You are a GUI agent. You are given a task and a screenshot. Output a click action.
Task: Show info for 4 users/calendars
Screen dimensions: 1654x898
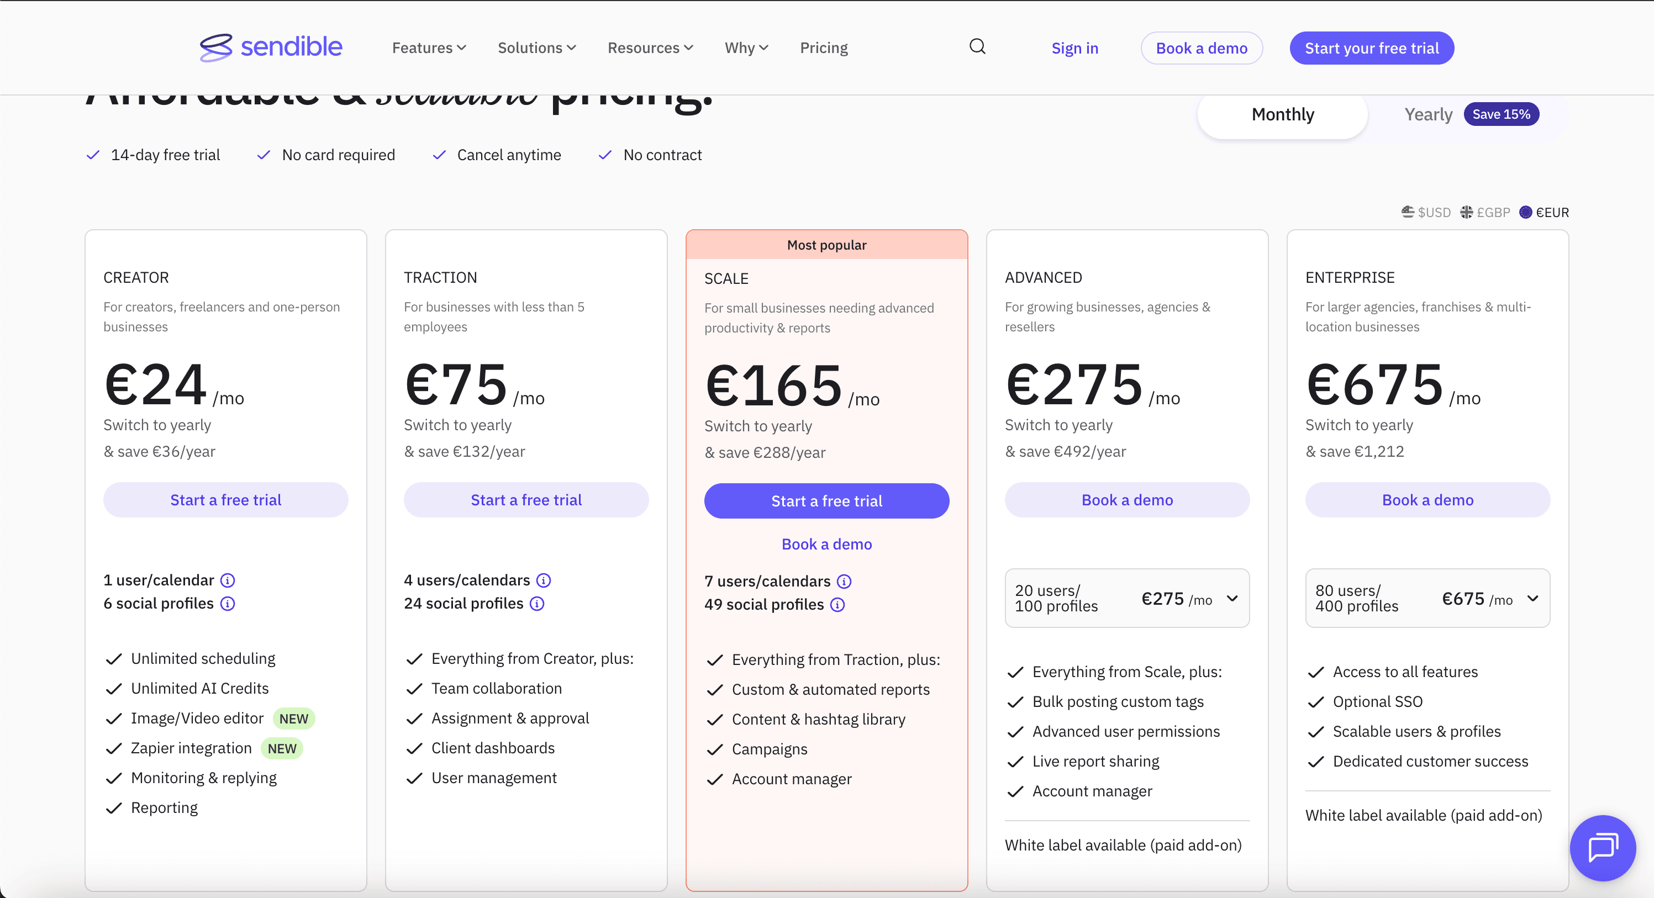click(x=543, y=580)
